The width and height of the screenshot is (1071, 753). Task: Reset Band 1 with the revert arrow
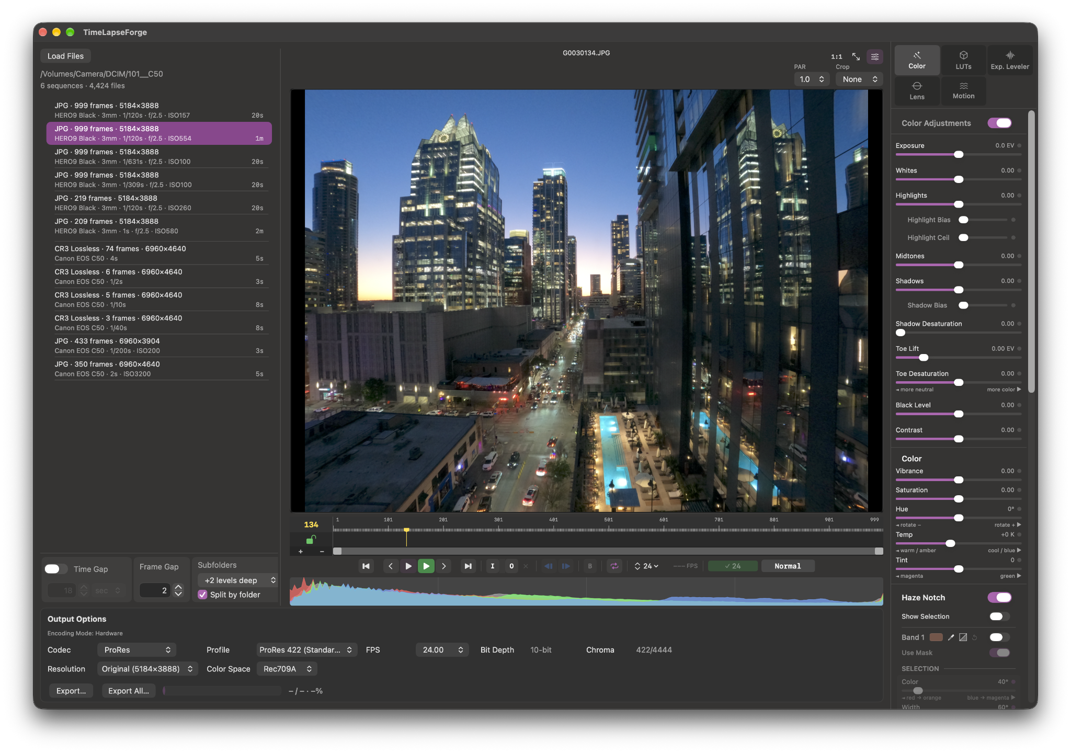[975, 637]
